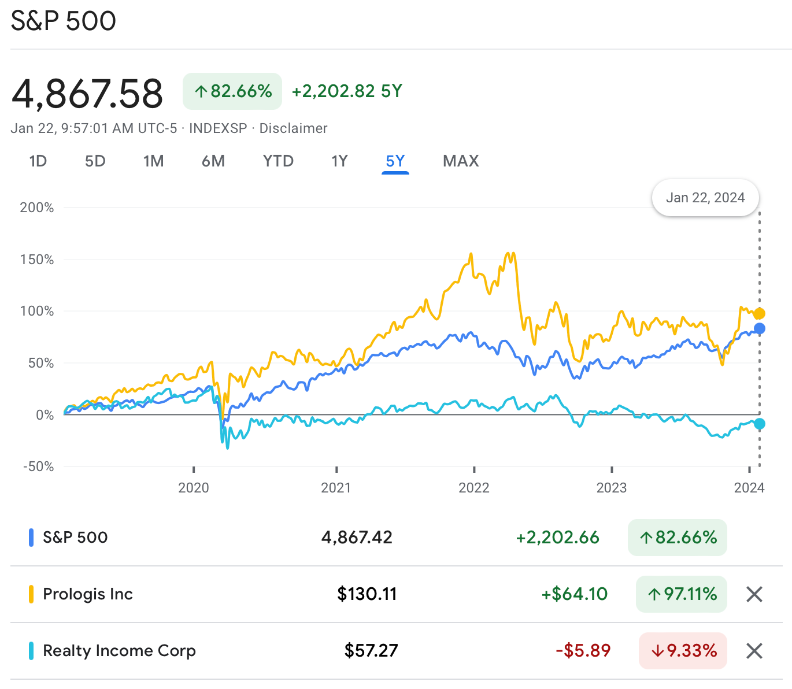Click the Prologis 97.11% gain badge
The image size is (792, 689).
tap(682, 594)
